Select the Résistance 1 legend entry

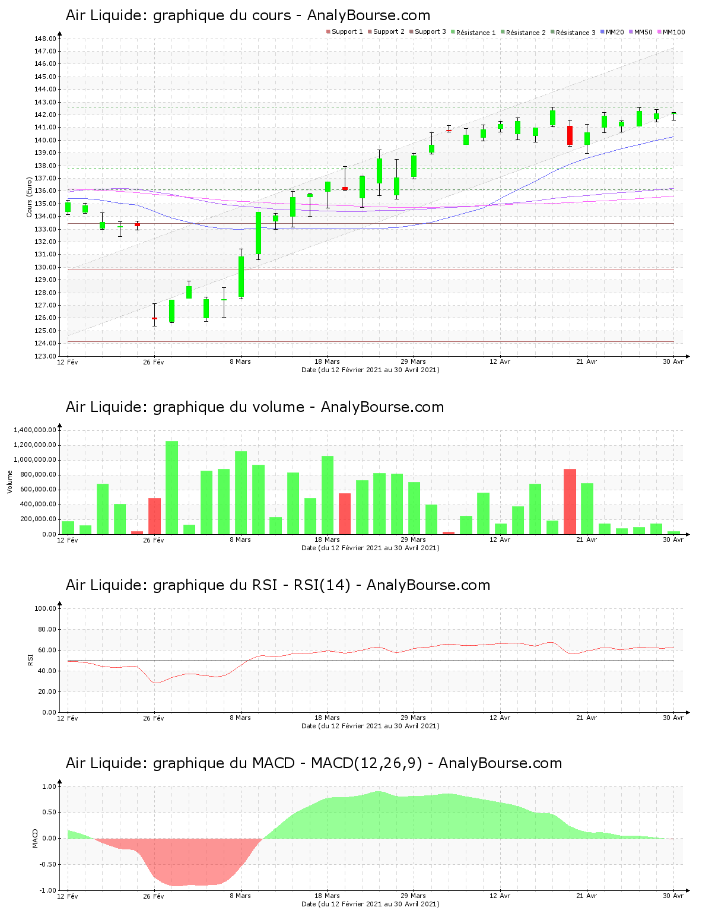pos(473,33)
